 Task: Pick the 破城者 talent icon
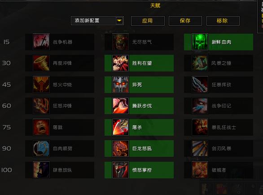pos(200,170)
